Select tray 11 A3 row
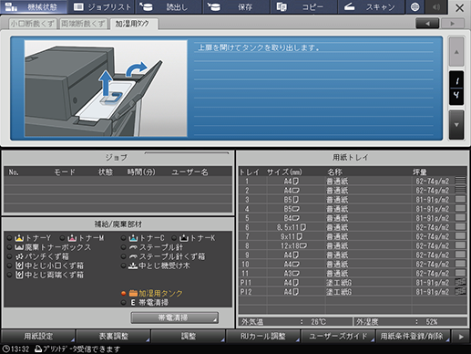Viewport: 471px width, 354px height. point(353,273)
